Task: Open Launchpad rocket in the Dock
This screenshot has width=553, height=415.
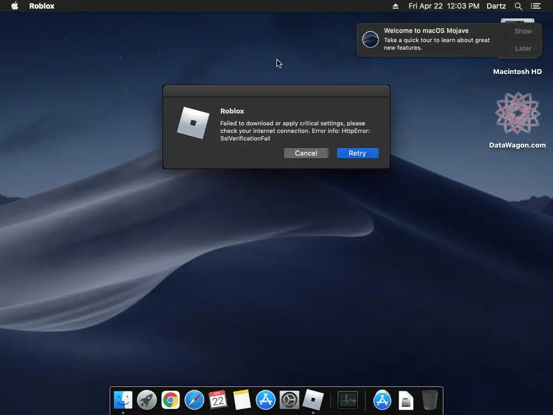Action: tap(147, 400)
